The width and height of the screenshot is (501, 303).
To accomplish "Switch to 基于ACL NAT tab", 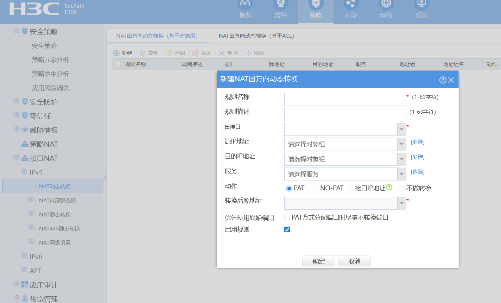I will point(256,36).
